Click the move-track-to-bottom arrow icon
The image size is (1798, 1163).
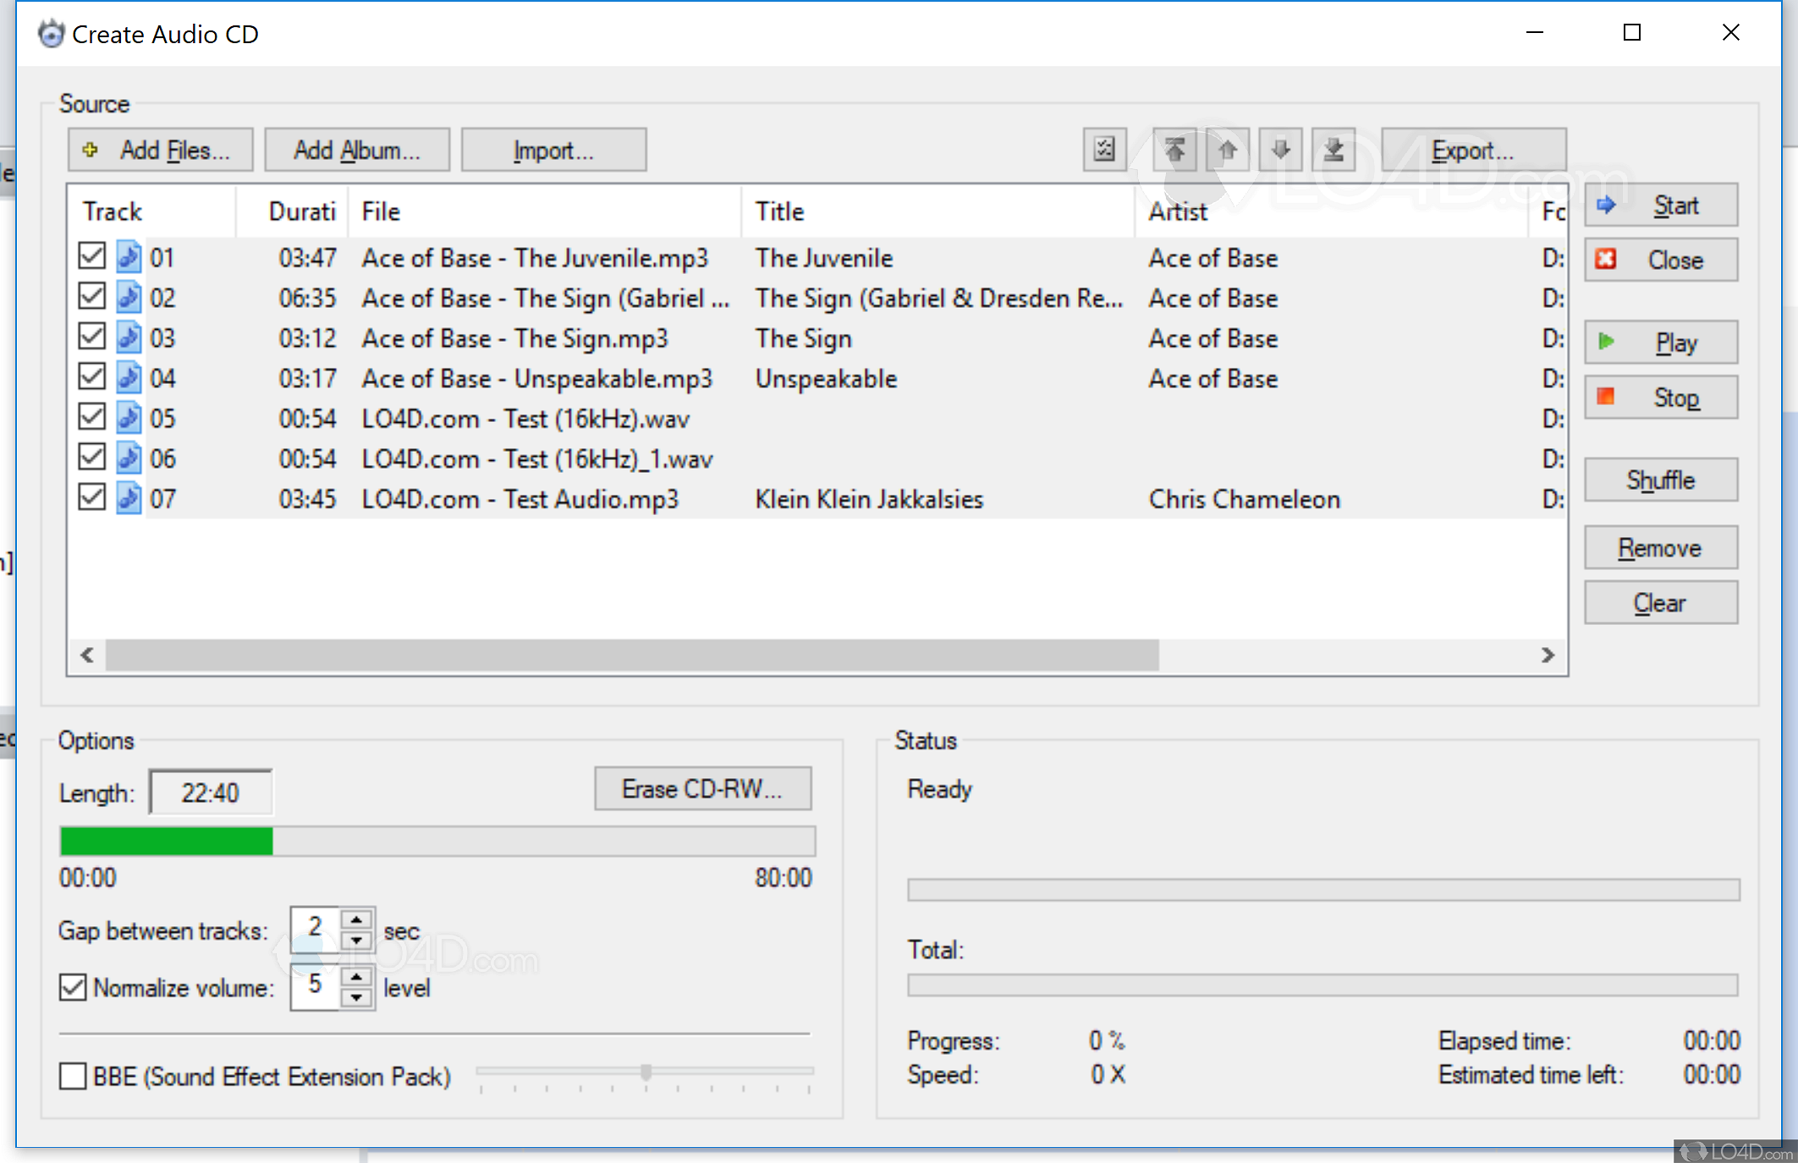tap(1333, 149)
